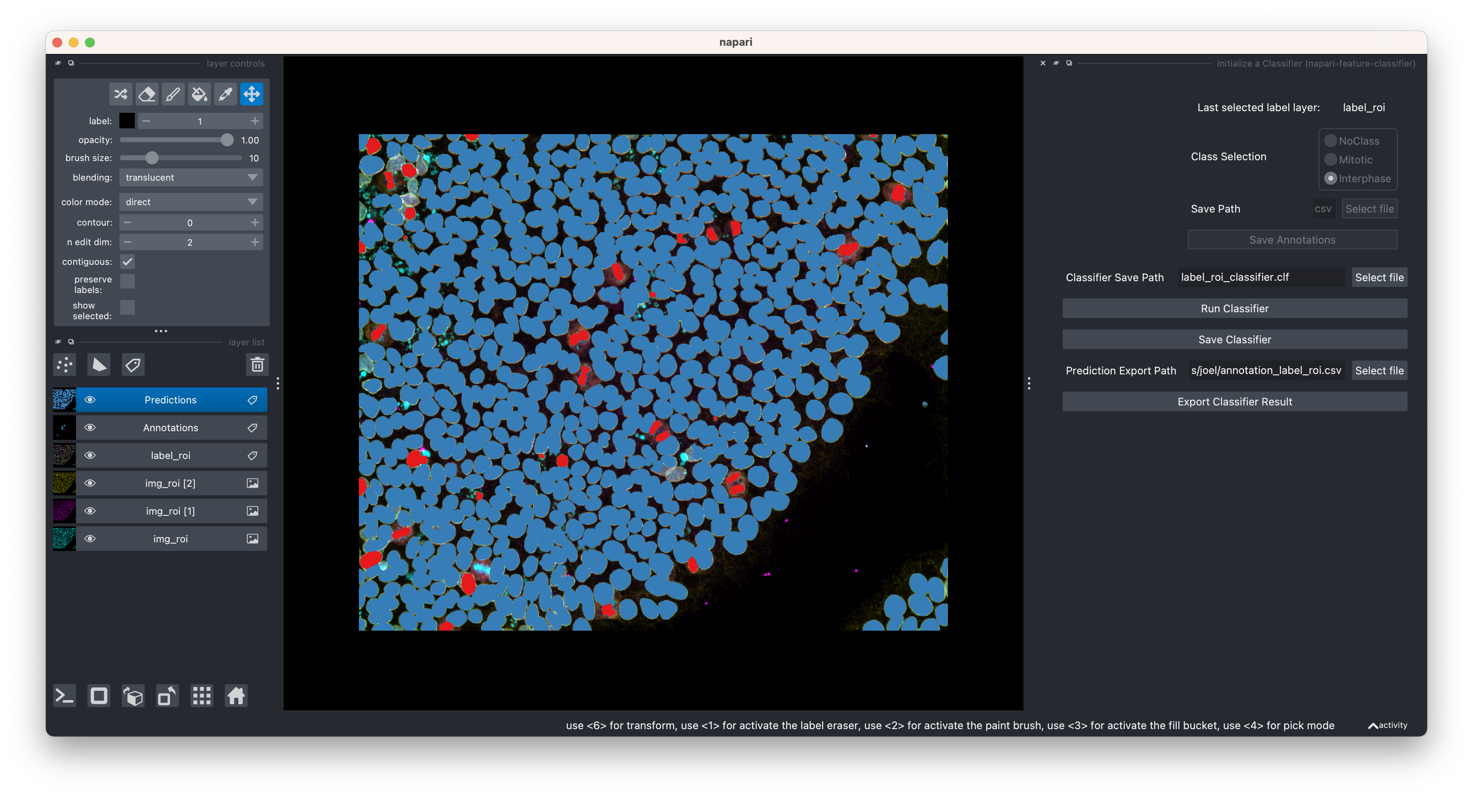The width and height of the screenshot is (1473, 797).
Task: Delete the selected layer with the trash icon
Action: coord(257,364)
